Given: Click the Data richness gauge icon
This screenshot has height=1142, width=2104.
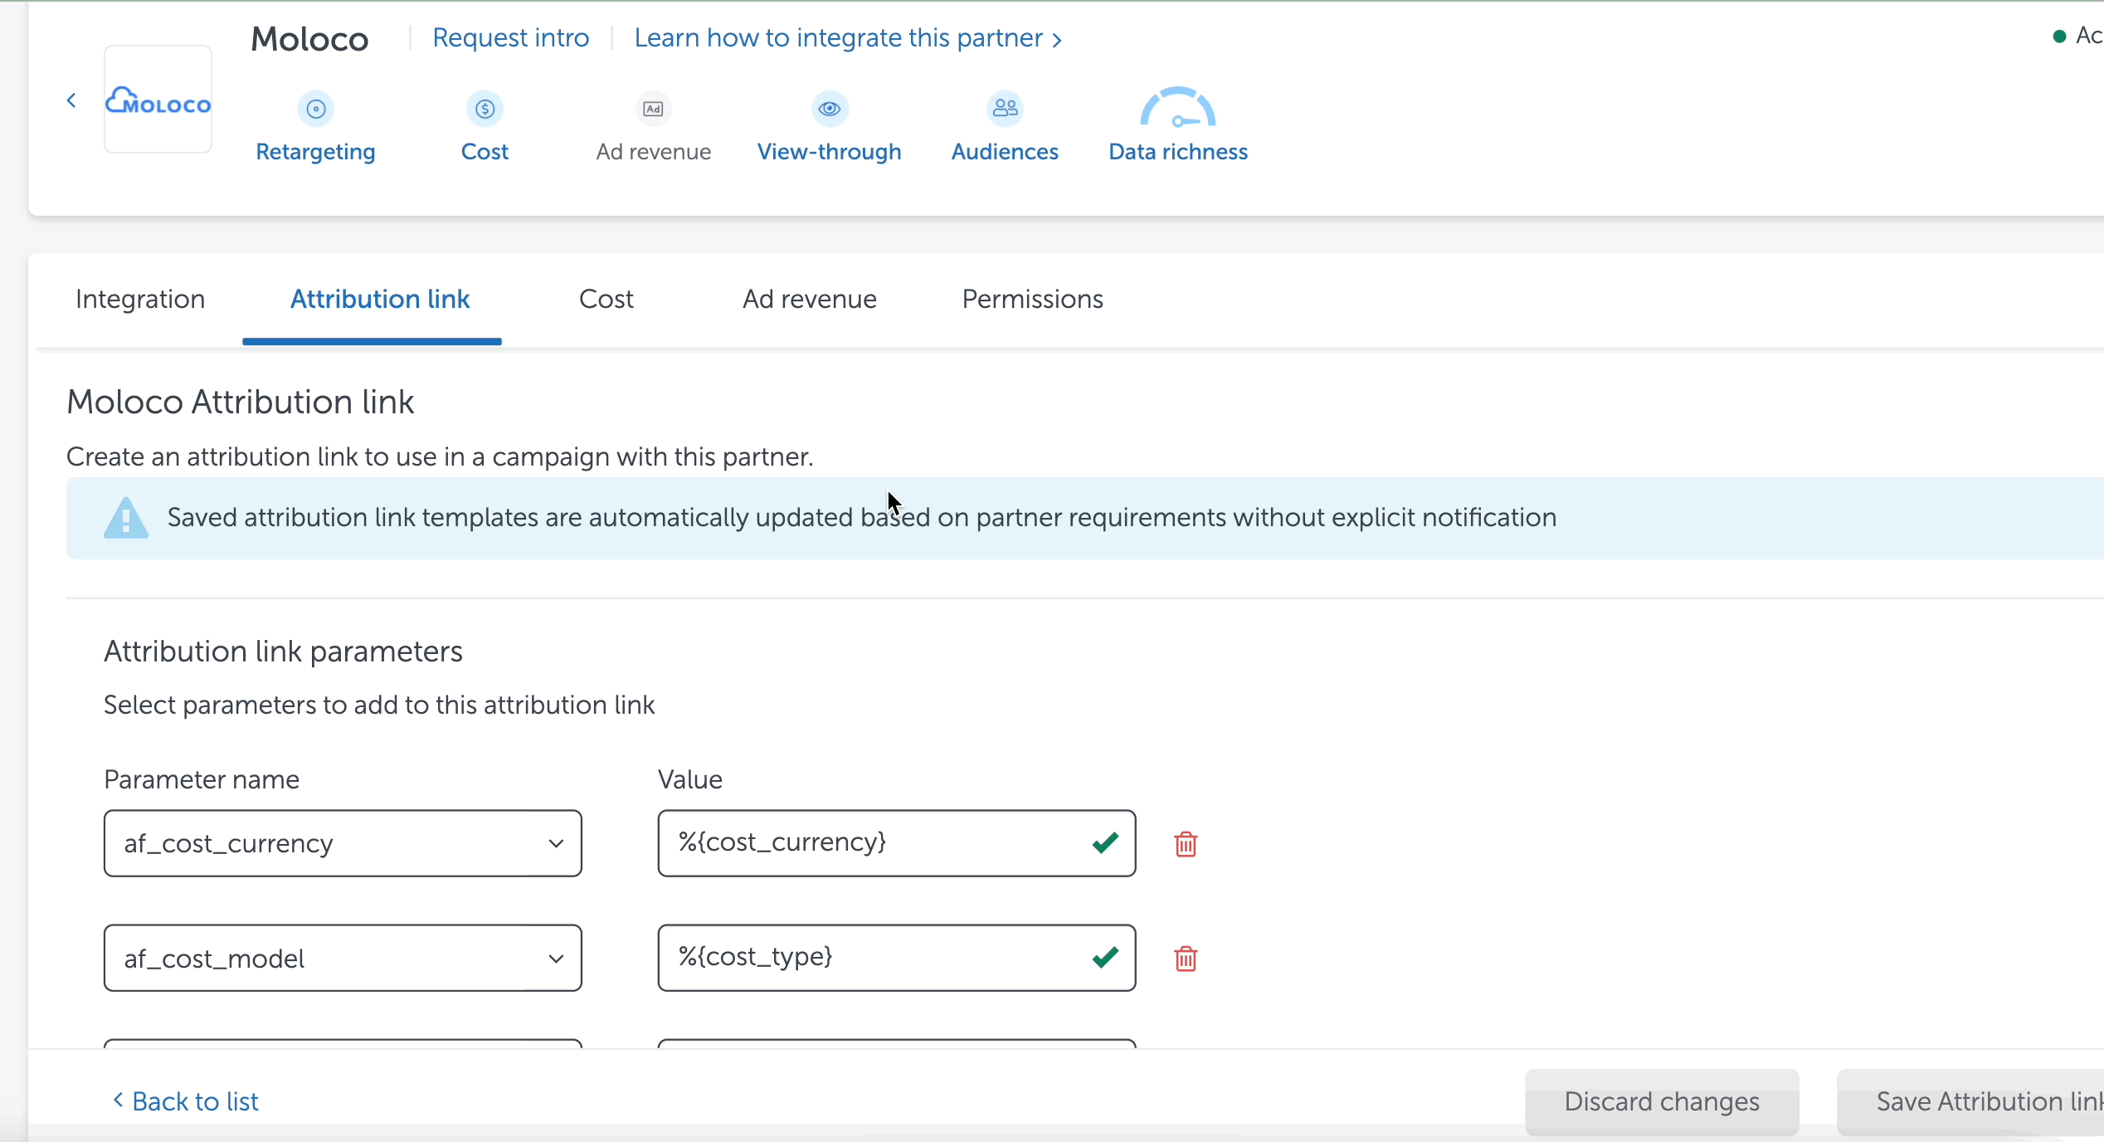Looking at the screenshot, I should (x=1178, y=108).
